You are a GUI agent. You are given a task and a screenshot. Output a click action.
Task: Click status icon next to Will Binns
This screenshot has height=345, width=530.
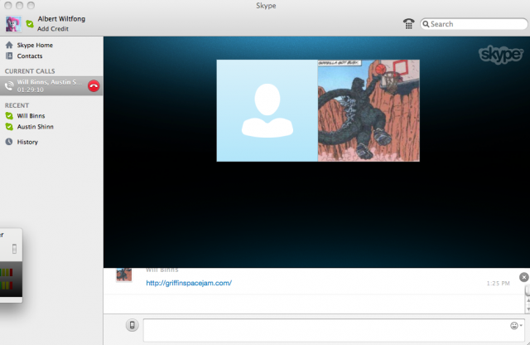9,116
